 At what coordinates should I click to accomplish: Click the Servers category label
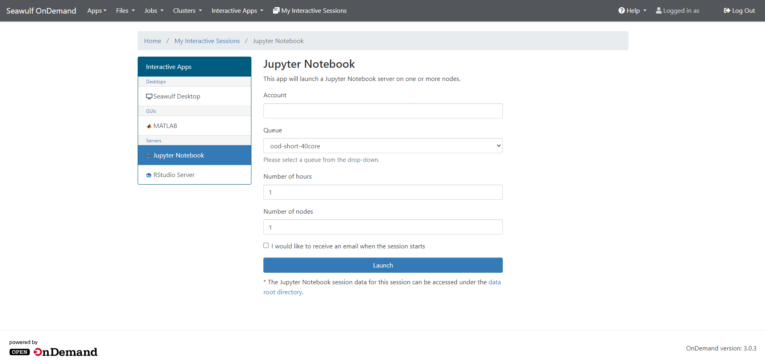pos(154,141)
